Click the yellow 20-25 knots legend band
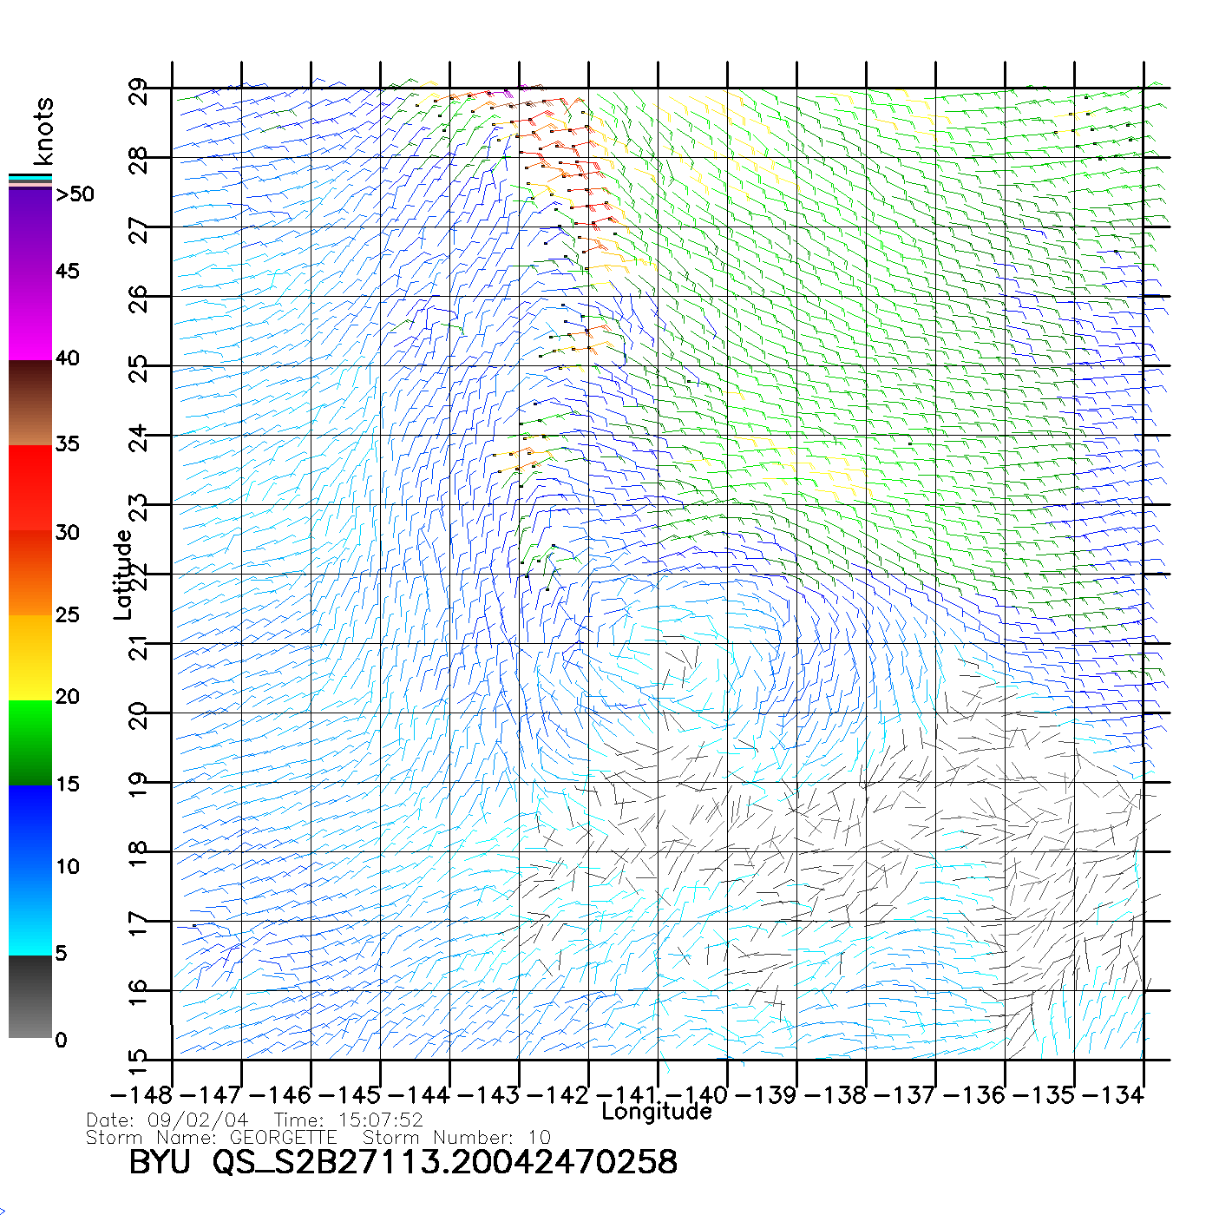This screenshot has height=1215, width=1232. pos(30,658)
